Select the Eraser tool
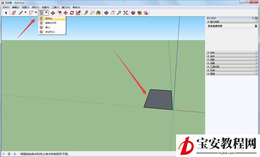Screen dimensions: 260x157 pyautogui.click(x=14, y=13)
